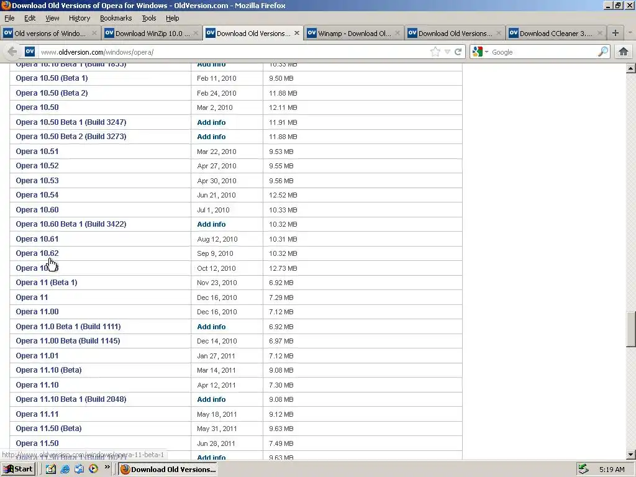Screen dimensions: 636x477
Task: Click Add info for Opera 10.50 Beta 2 Build 3273
Action: [211, 137]
